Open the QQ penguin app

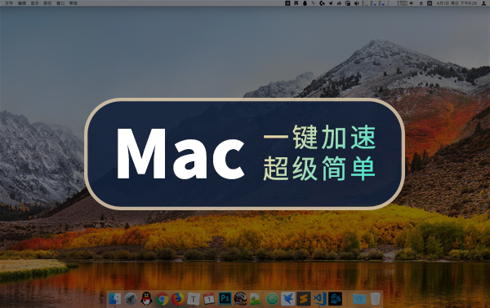(x=146, y=299)
